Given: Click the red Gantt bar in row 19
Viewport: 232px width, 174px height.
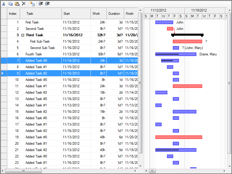Looking at the screenshot, I should tap(179, 137).
